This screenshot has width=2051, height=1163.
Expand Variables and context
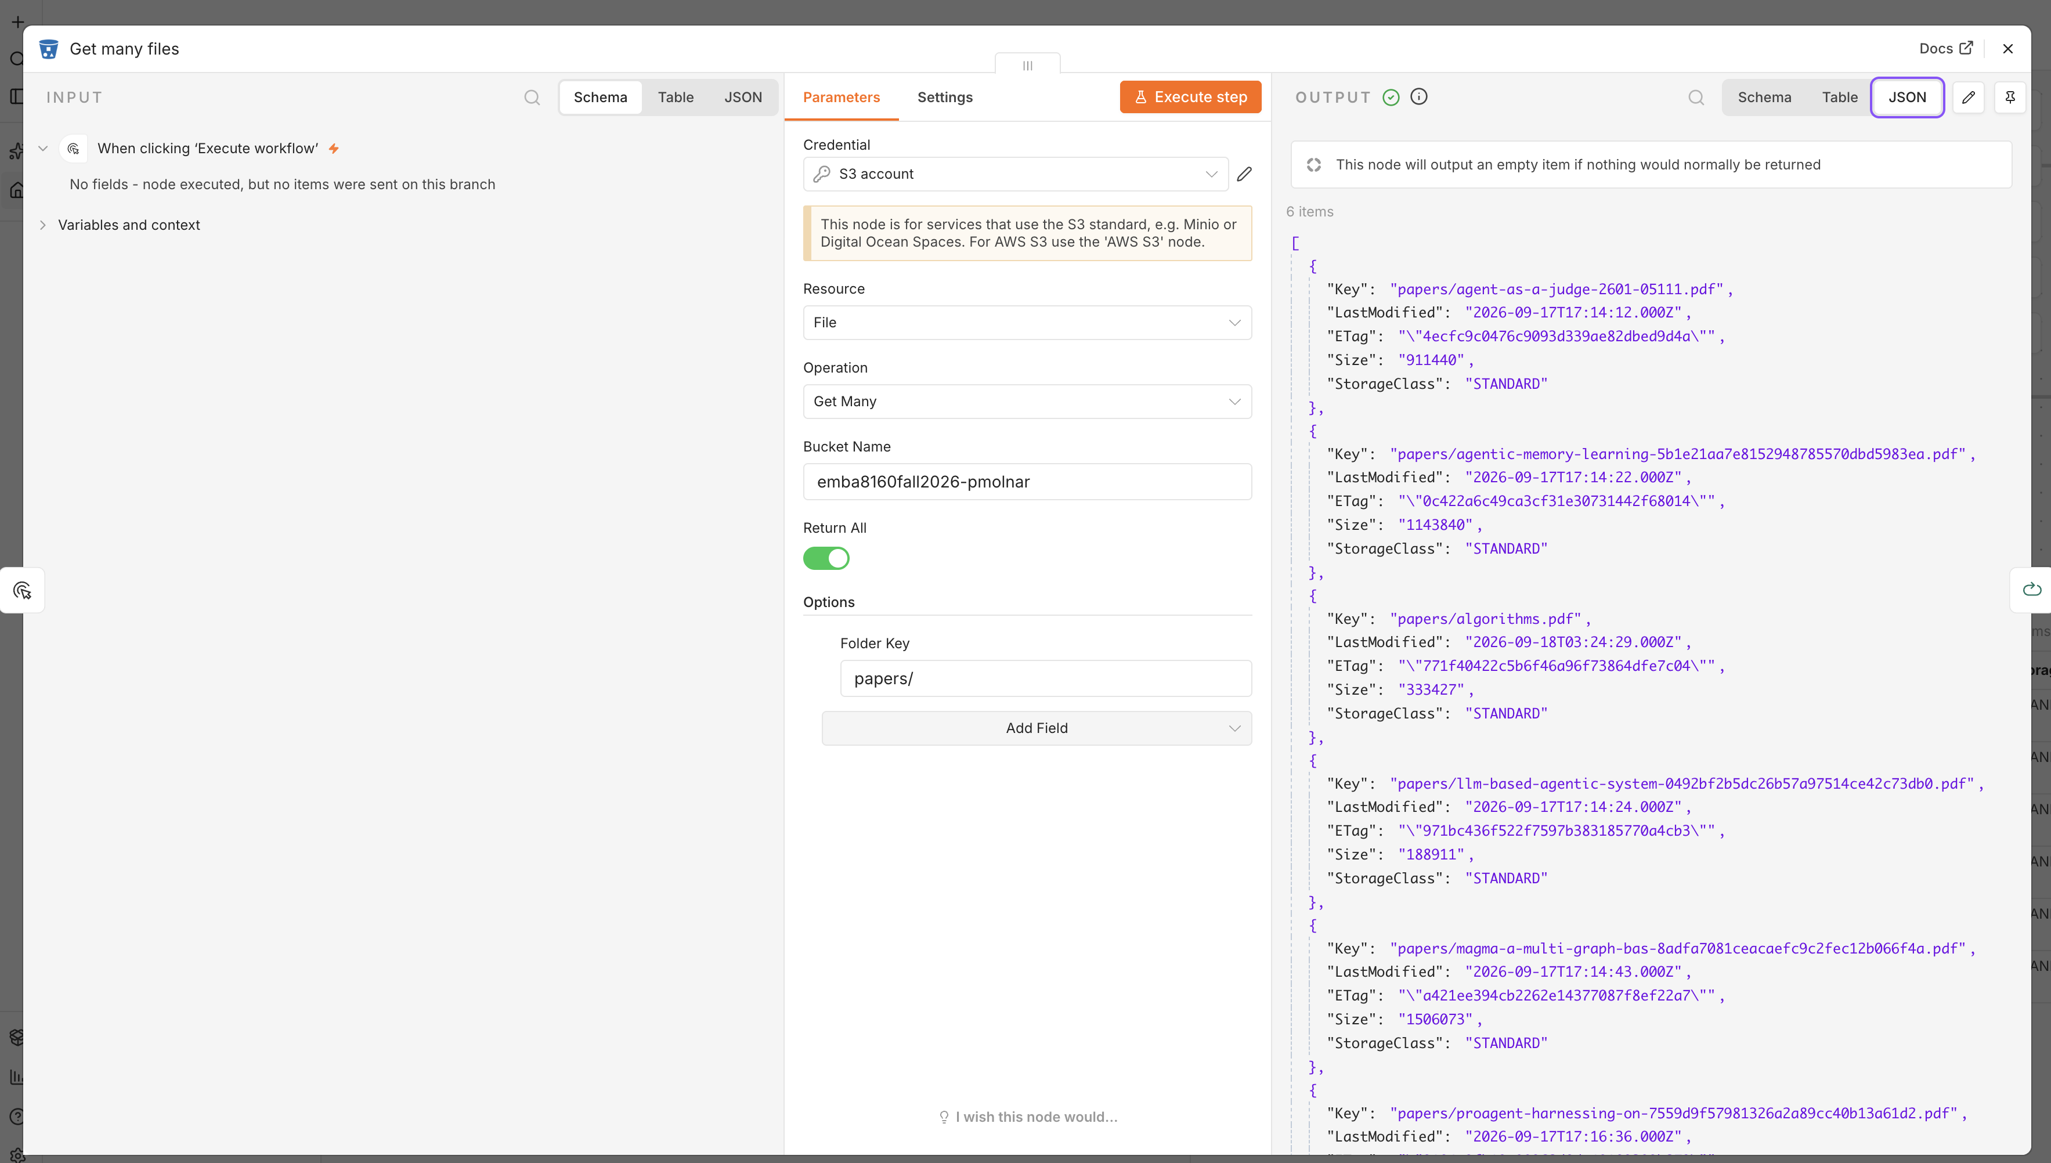[x=43, y=225]
